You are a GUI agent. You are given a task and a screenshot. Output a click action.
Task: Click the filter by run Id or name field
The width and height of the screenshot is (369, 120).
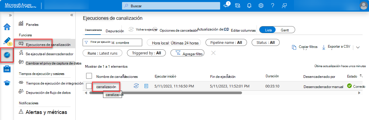pyautogui.click(x=112, y=42)
